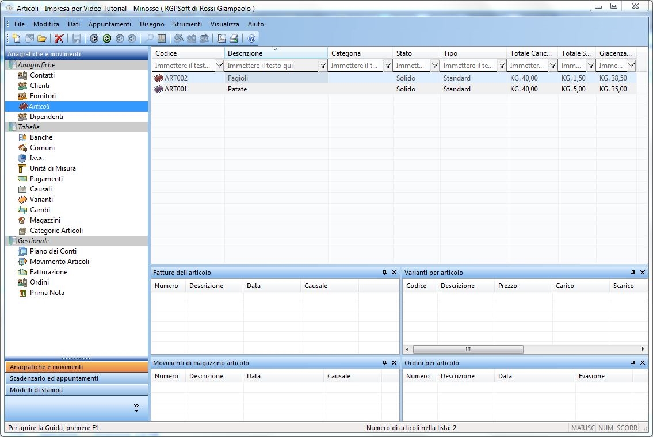Click the print preview icon in the toolbar
The height and width of the screenshot is (437, 653).
tap(222, 39)
